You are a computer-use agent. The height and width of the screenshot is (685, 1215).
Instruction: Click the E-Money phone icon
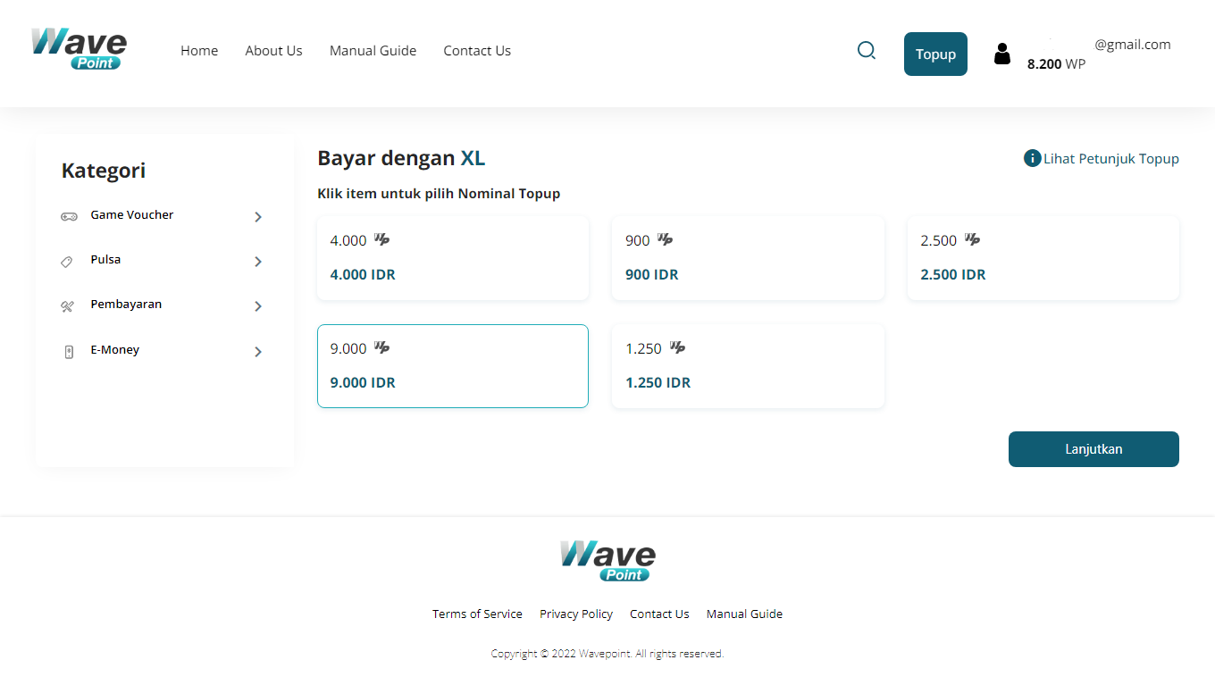point(69,352)
